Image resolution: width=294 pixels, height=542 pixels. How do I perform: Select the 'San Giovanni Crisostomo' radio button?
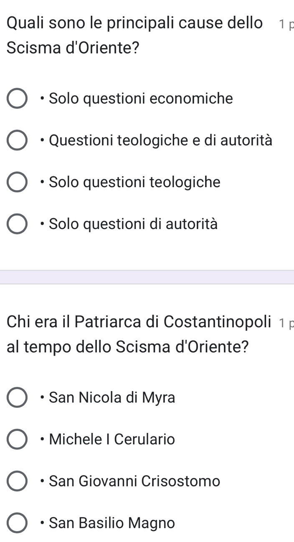(x=17, y=481)
